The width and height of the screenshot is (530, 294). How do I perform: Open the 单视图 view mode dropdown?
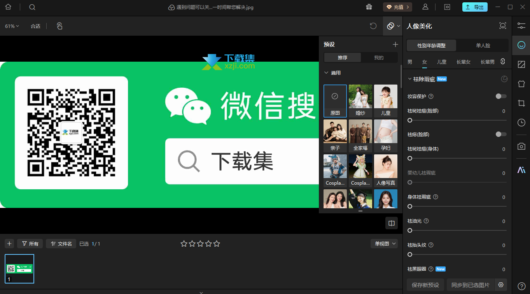point(384,244)
